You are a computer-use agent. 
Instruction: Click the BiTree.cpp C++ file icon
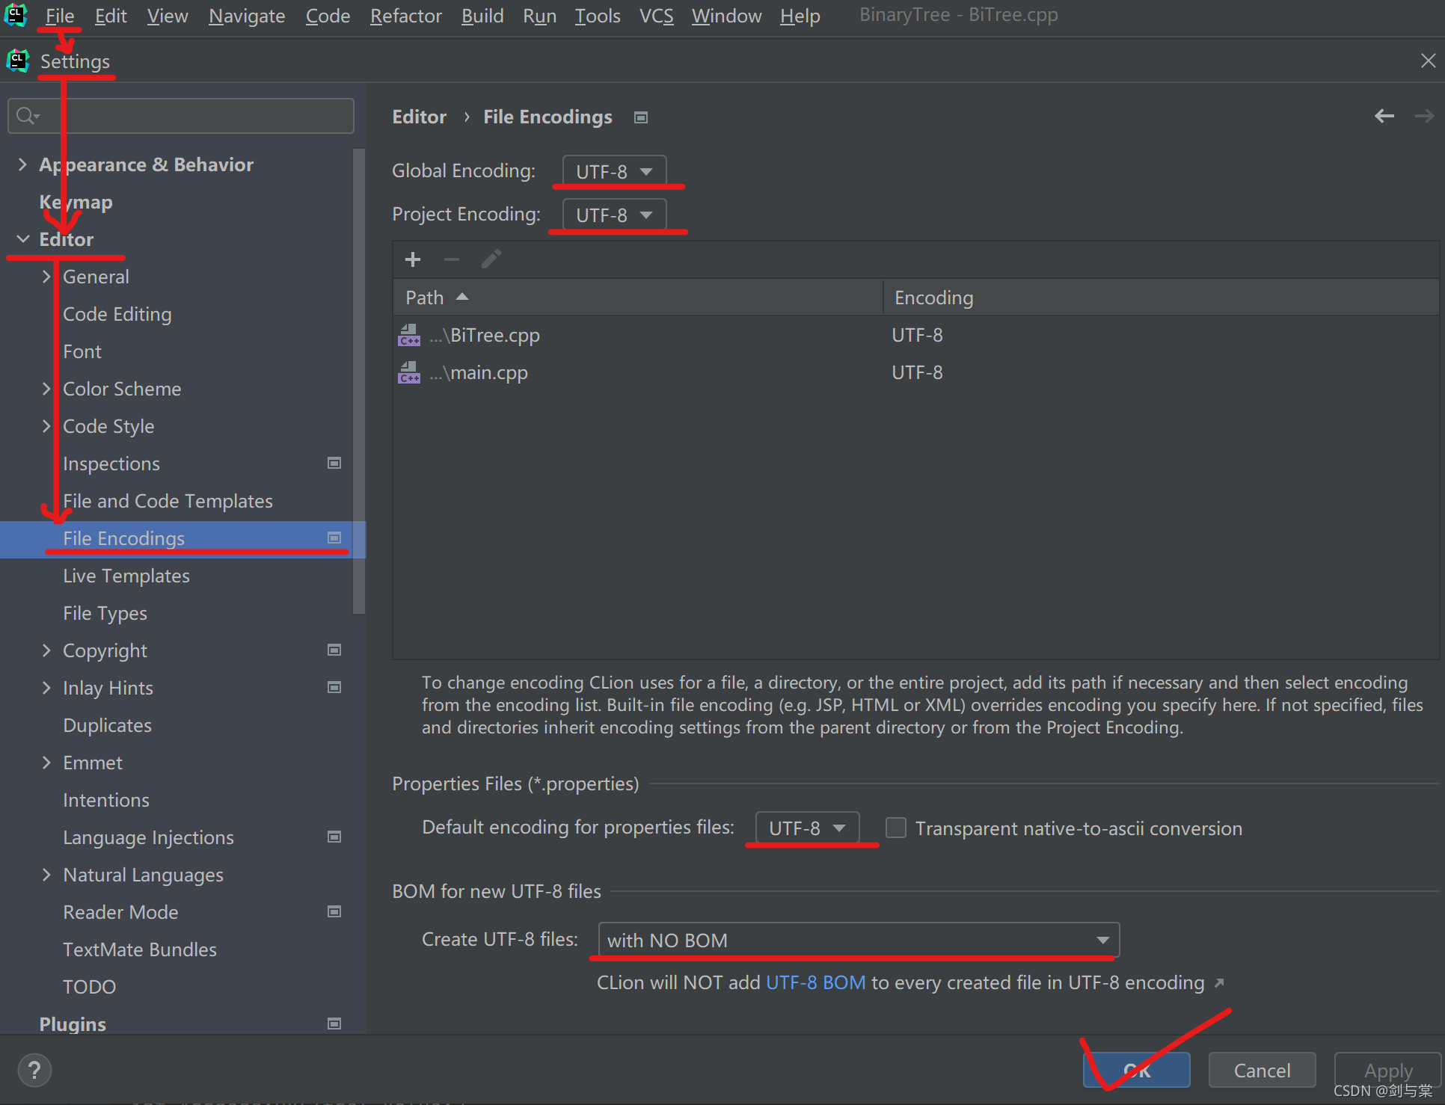click(409, 335)
